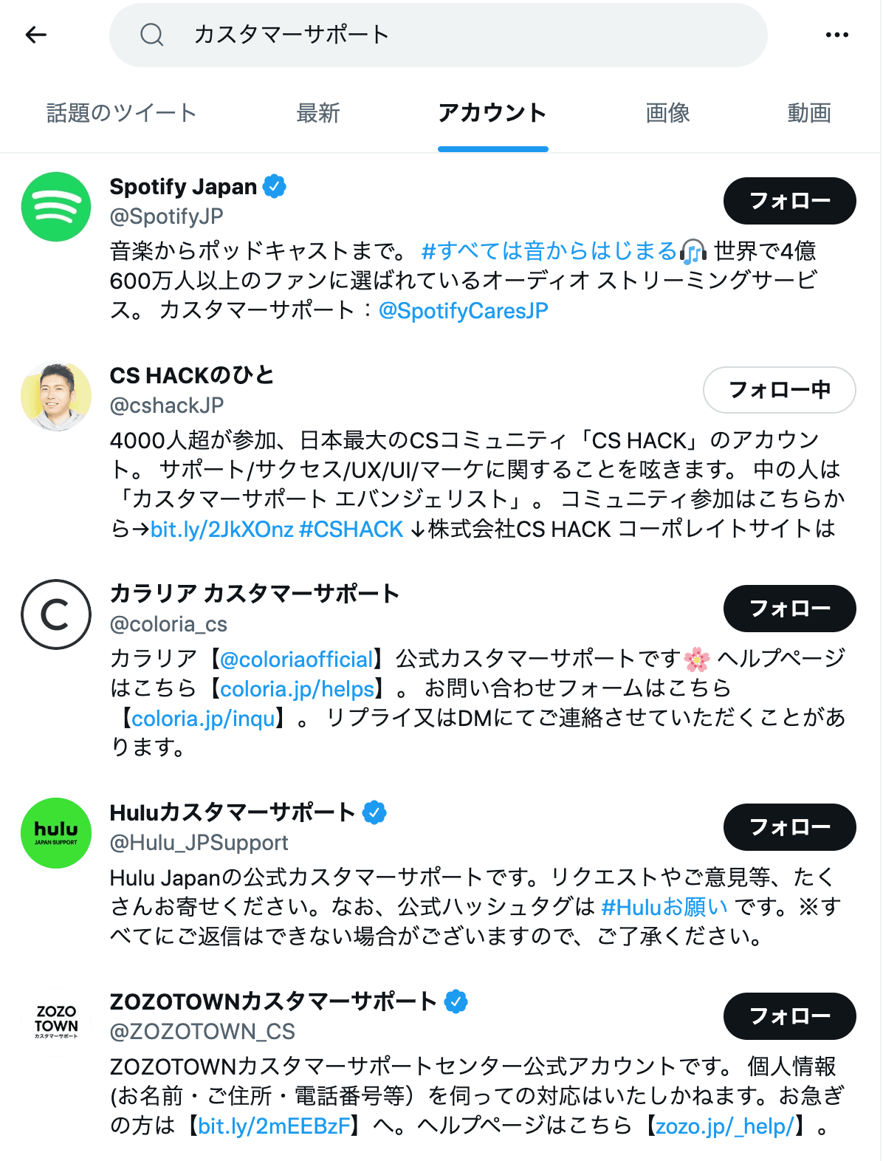Open the green Hulu Japan Support avatar
The width and height of the screenshot is (883, 1161).
[56, 833]
